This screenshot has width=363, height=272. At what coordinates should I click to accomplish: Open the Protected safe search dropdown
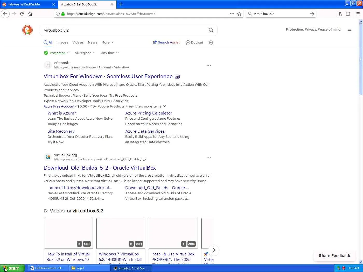[x=57, y=53]
